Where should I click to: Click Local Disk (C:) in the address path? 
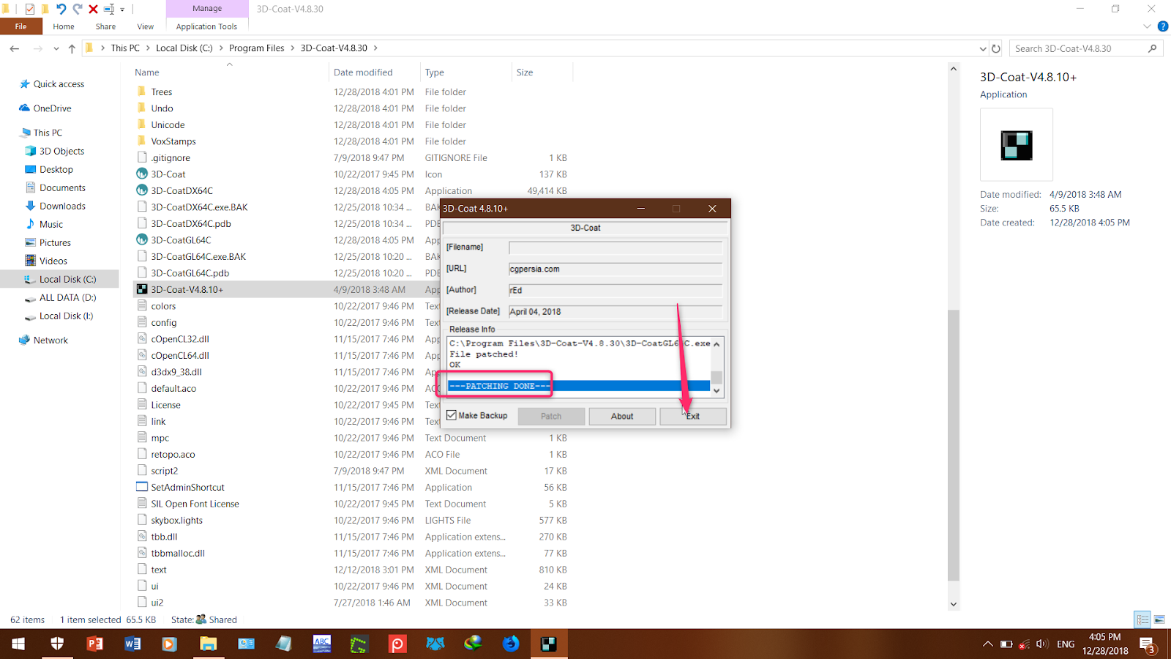pos(184,48)
